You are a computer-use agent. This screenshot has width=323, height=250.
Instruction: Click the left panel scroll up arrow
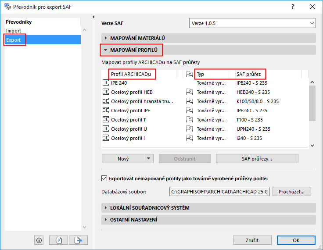(84, 30)
